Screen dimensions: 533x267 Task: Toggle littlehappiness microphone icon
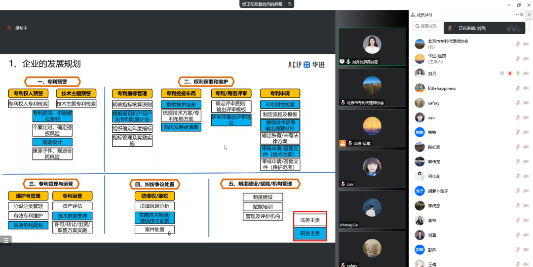518,88
